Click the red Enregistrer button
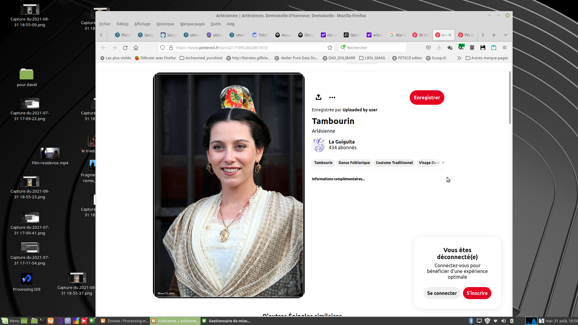The image size is (578, 325). click(x=427, y=97)
